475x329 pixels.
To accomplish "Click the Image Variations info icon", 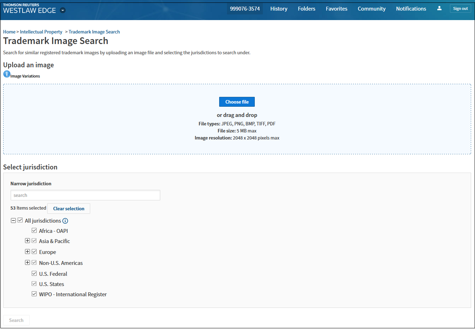I will (7, 74).
